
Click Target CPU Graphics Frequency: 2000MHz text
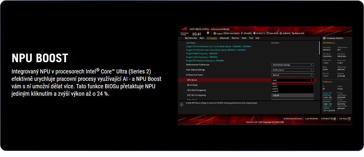click(205, 61)
